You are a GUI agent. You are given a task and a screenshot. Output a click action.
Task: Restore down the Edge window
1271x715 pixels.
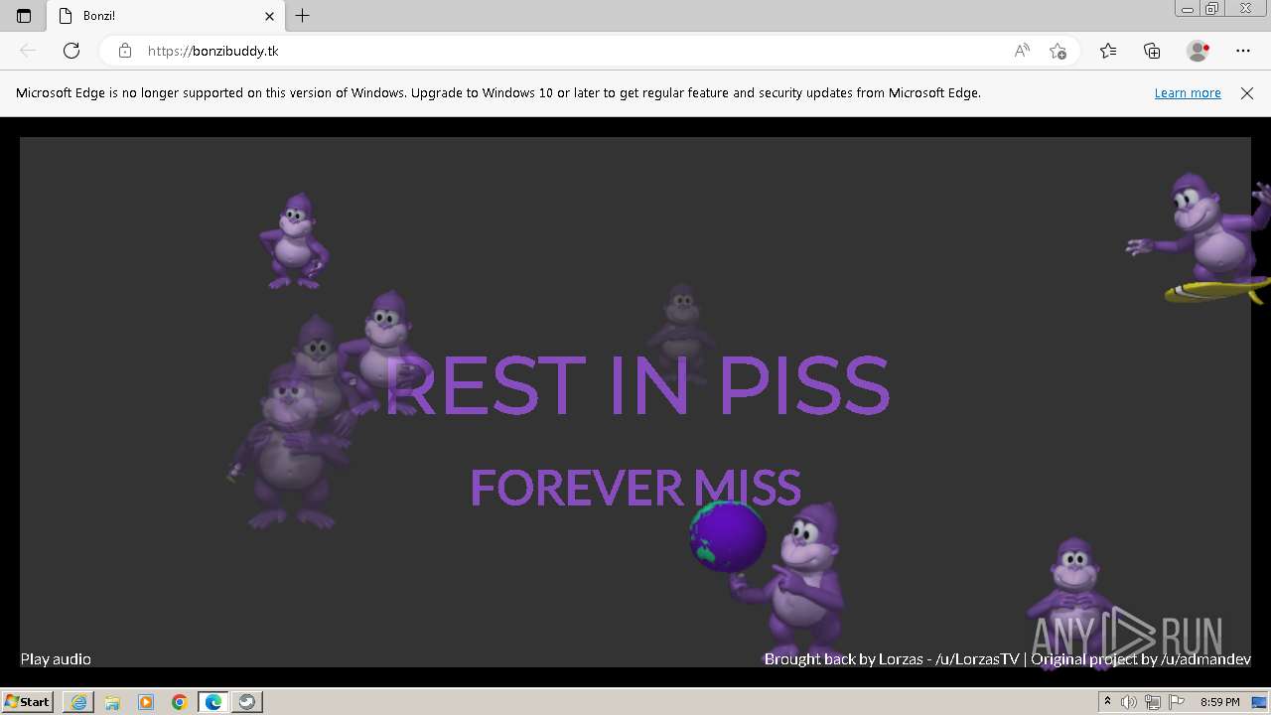[x=1212, y=9]
